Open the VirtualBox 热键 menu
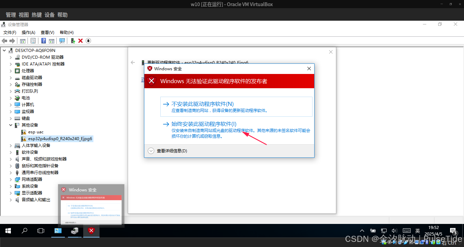Screen dimensions: 464x247 (x=37, y=15)
